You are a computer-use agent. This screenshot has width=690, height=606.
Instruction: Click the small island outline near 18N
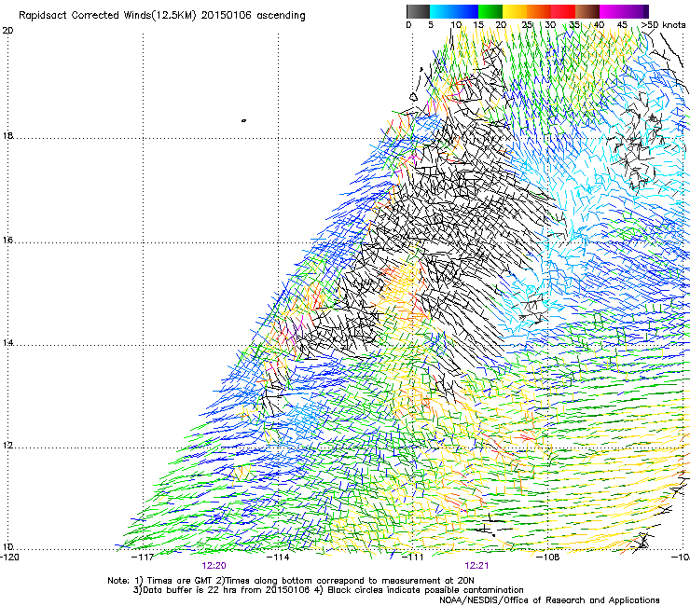tap(243, 120)
